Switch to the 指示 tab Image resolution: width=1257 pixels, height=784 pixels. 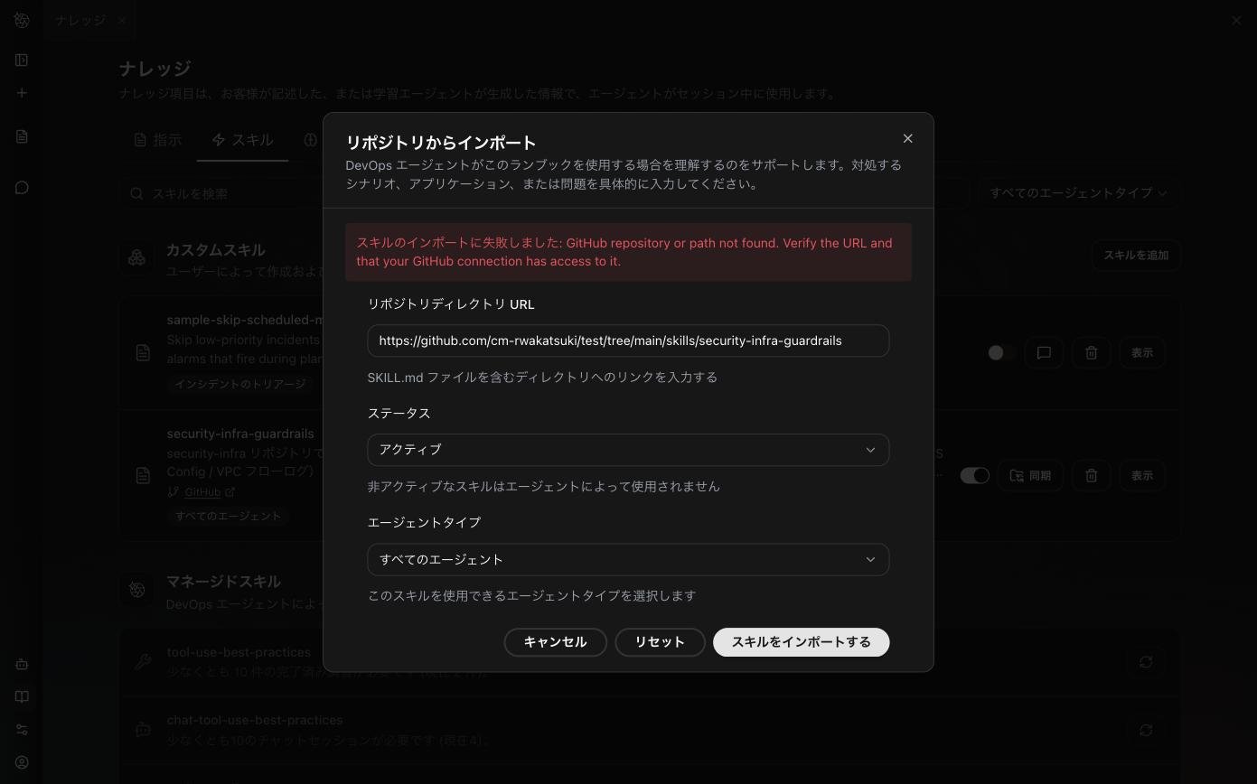pyautogui.click(x=158, y=140)
